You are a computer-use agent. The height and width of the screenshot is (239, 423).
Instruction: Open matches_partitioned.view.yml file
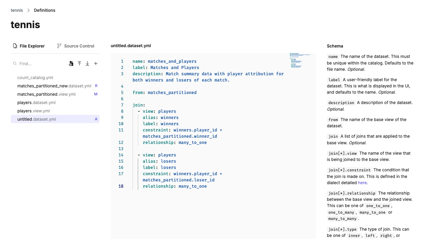55,94
